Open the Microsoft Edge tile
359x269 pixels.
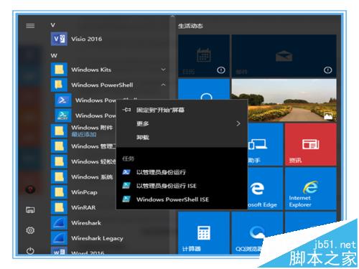pos(266,189)
